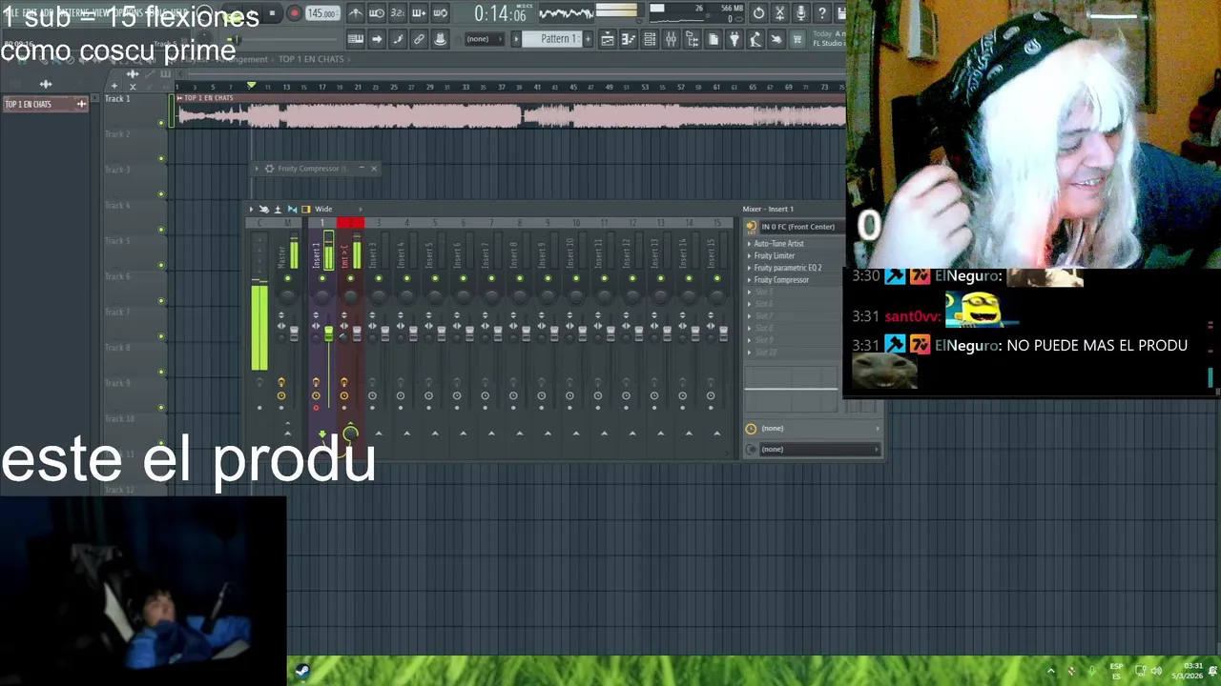Open Fruity Compressor gear options
This screenshot has width=1221, height=686.
pos(269,169)
